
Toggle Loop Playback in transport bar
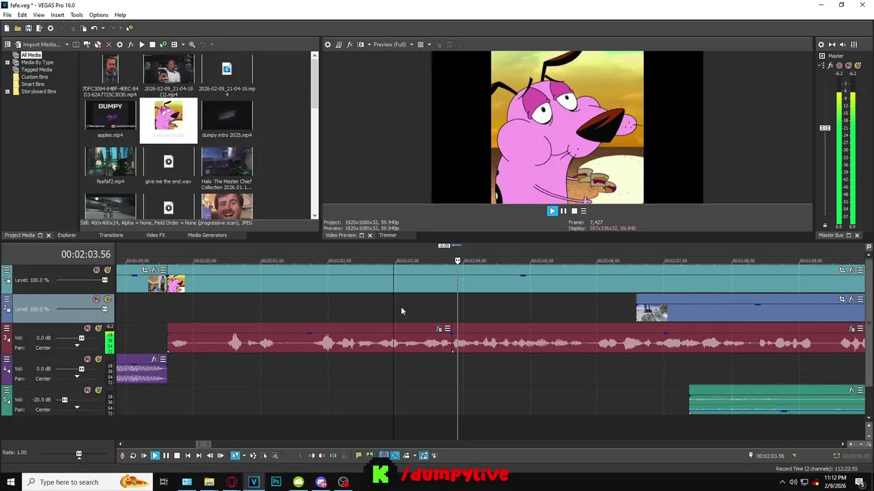(x=133, y=456)
